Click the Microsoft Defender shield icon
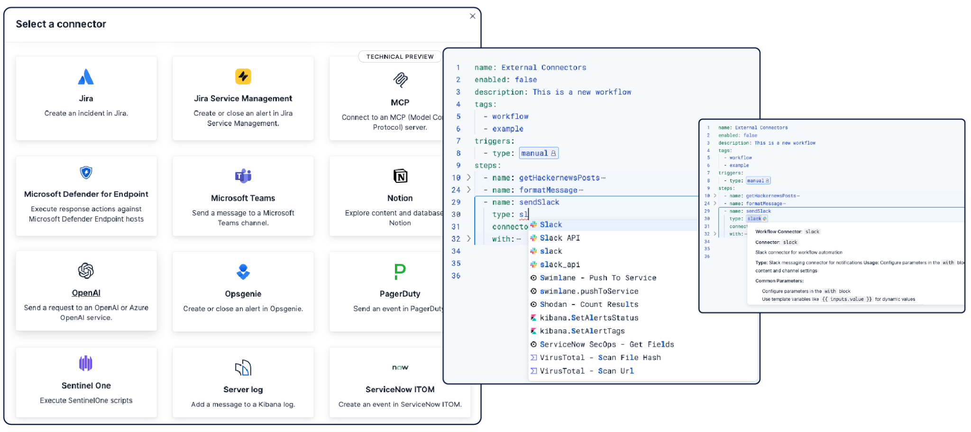 coord(86,172)
